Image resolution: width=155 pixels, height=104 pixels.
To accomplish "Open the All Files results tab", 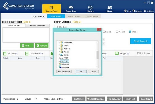I will click(x=13, y=54).
